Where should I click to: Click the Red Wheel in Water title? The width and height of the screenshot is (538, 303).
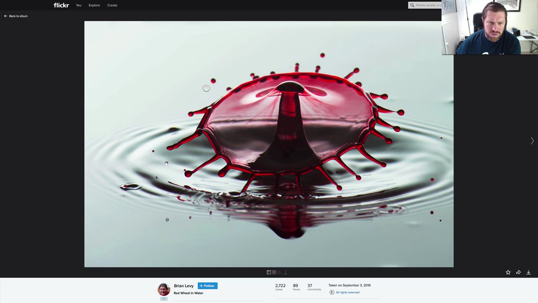pos(188,293)
